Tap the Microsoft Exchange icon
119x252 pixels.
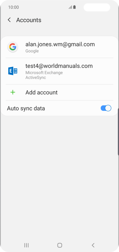coord(13,71)
